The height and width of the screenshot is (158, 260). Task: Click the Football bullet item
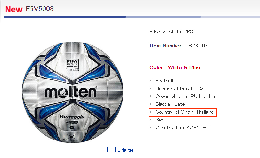[x=164, y=81]
